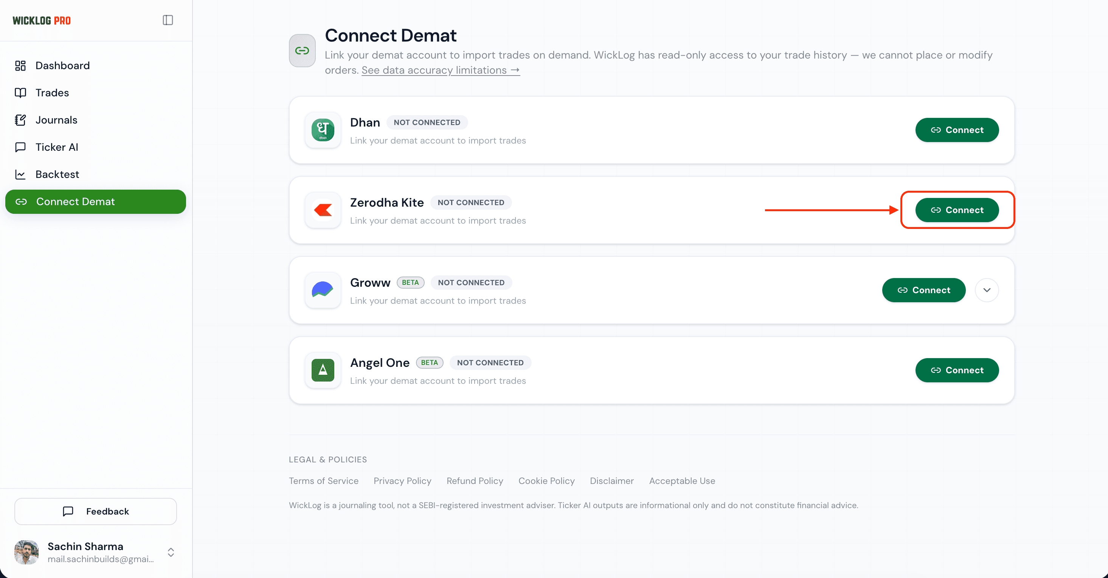Image resolution: width=1108 pixels, height=578 pixels.
Task: Click Angel One BETA badge
Action: [x=429, y=363]
